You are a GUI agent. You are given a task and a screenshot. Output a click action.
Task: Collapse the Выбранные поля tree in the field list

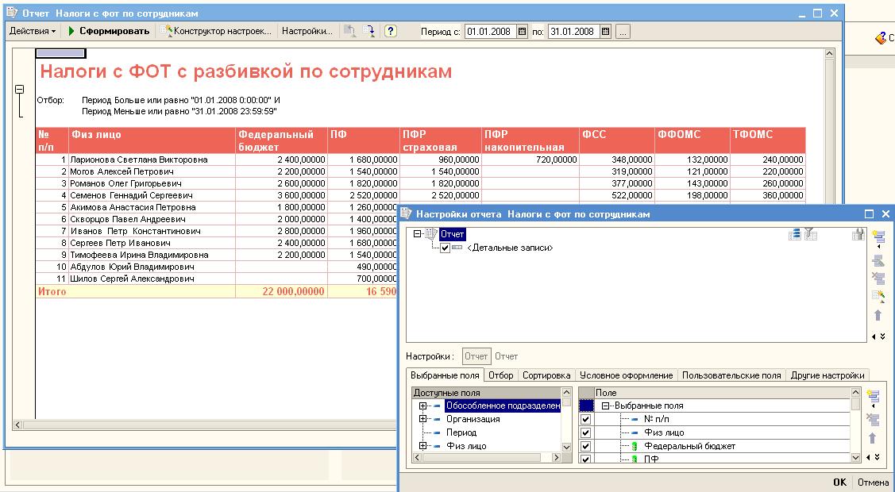tap(604, 406)
